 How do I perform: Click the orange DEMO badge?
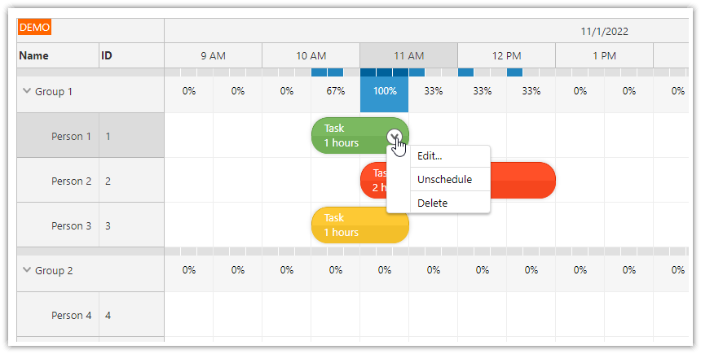35,28
